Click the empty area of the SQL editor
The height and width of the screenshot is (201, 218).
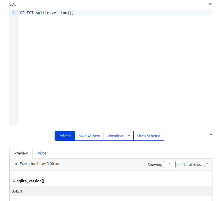[115, 70]
